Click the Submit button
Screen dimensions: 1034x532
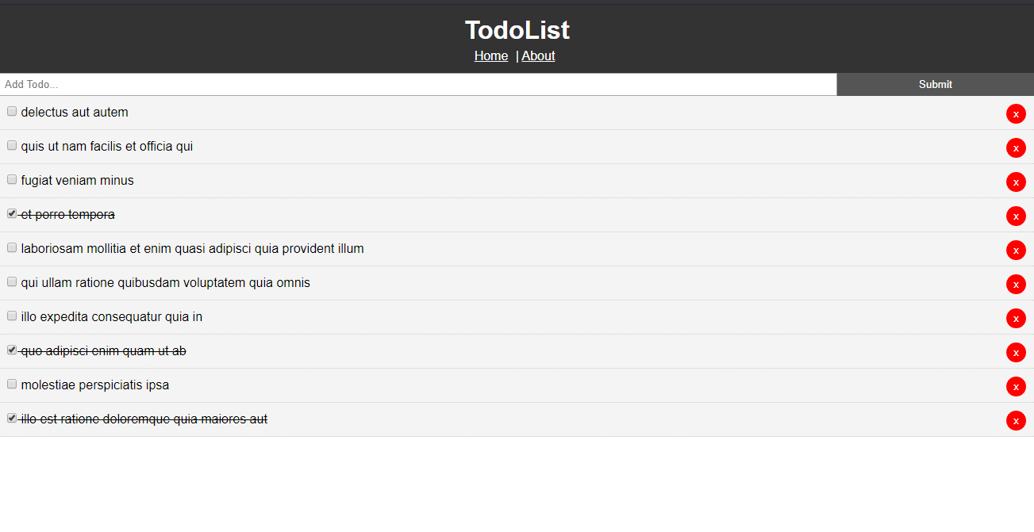coord(936,84)
